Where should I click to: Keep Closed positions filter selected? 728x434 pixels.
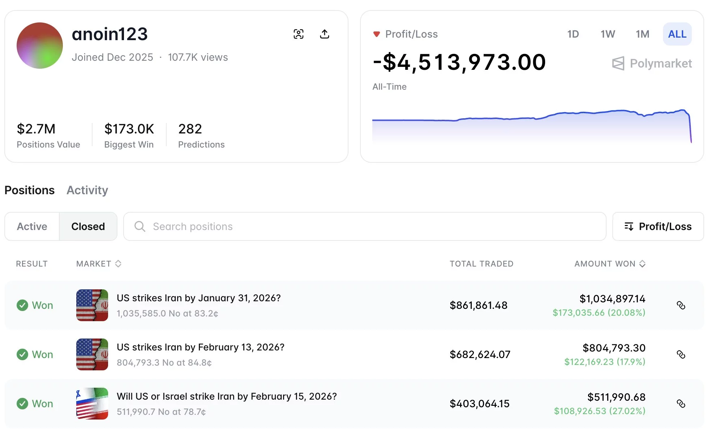(x=88, y=226)
